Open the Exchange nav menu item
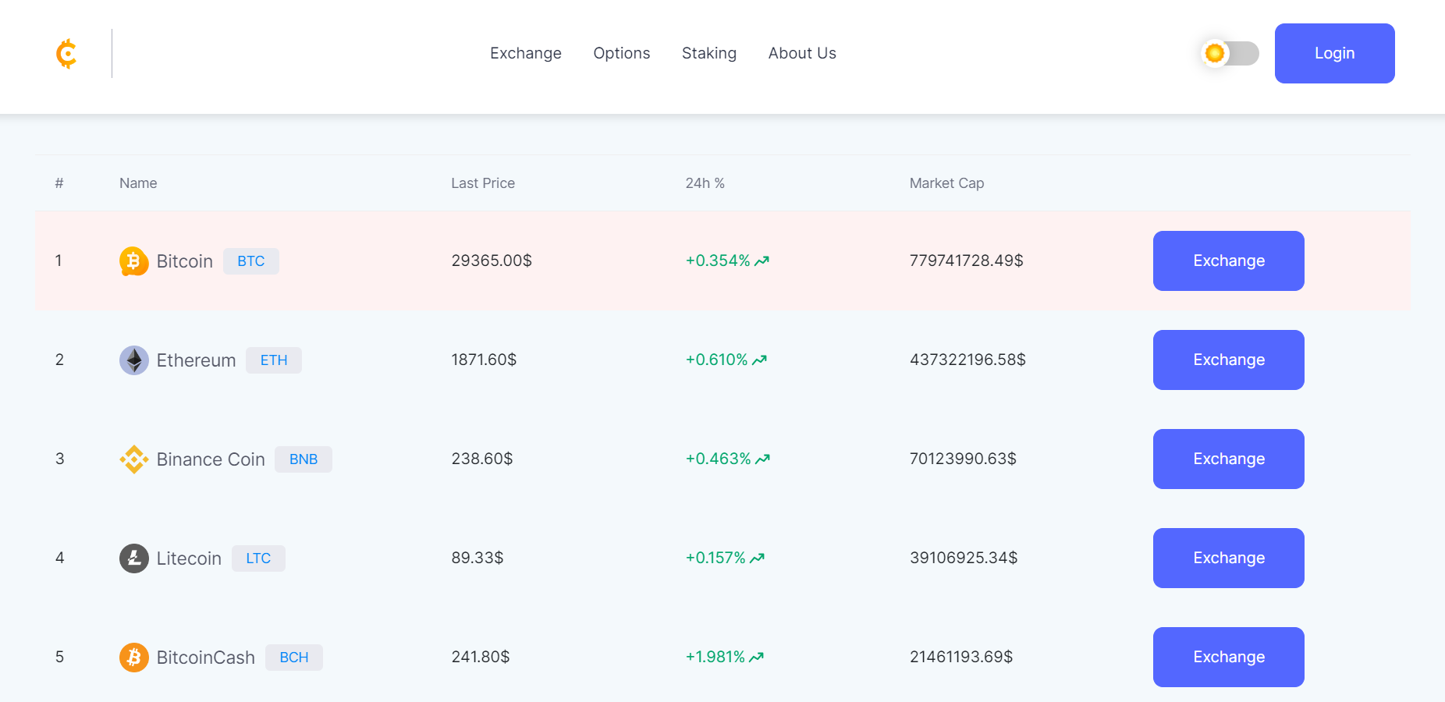The image size is (1445, 702). (x=526, y=53)
